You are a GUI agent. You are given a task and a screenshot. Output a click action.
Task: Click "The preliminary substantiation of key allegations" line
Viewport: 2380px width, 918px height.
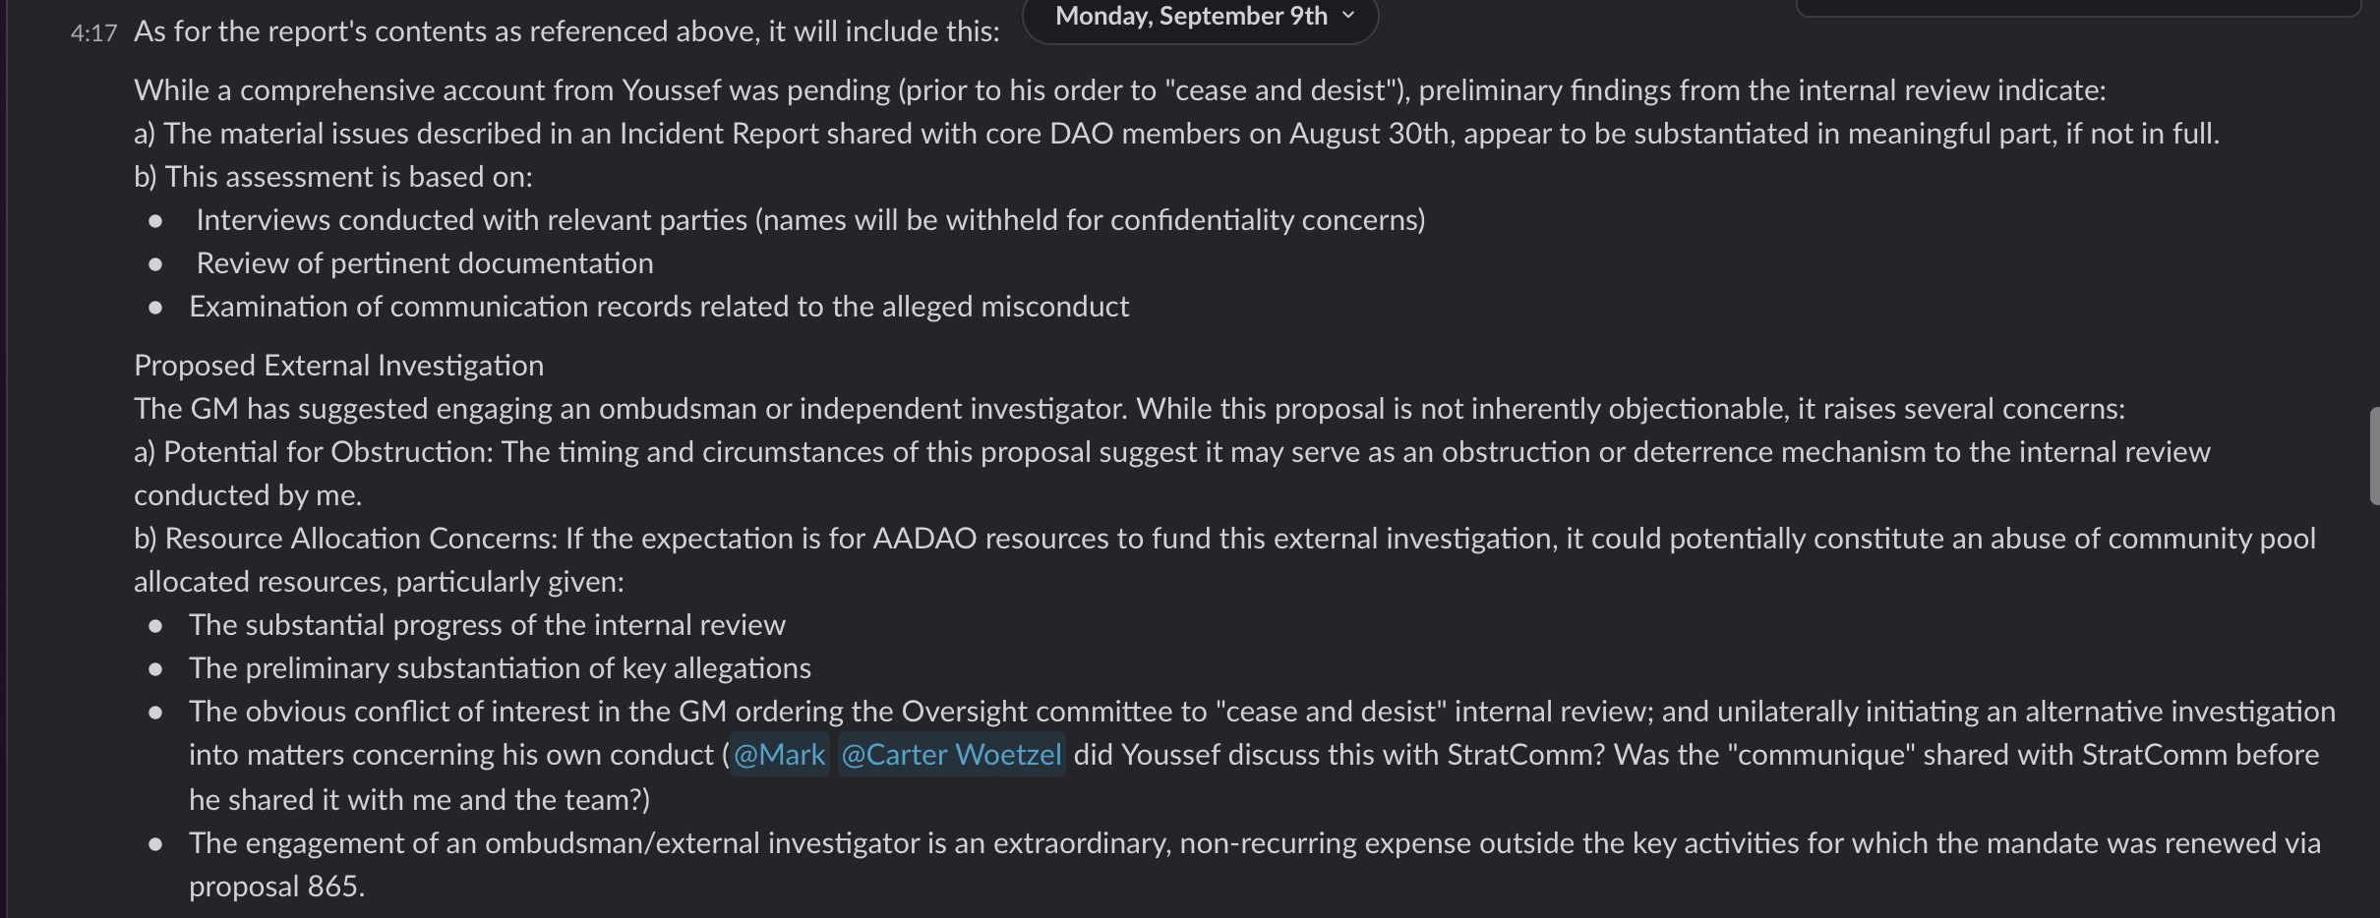[x=500, y=668]
